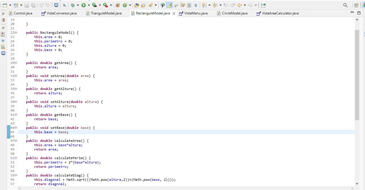Open the Javadoc @ sidebar icon

pyautogui.click(x=3, y=40)
